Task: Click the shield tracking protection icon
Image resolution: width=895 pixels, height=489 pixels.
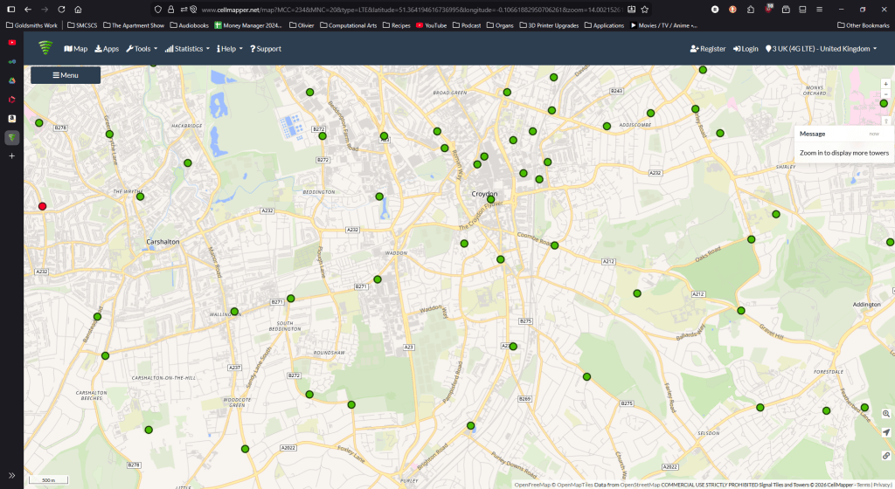Action: point(158,10)
